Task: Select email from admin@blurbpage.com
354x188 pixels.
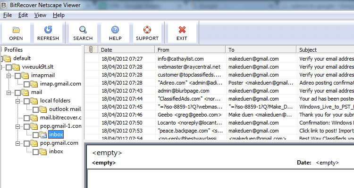Action: pyautogui.click(x=219, y=91)
